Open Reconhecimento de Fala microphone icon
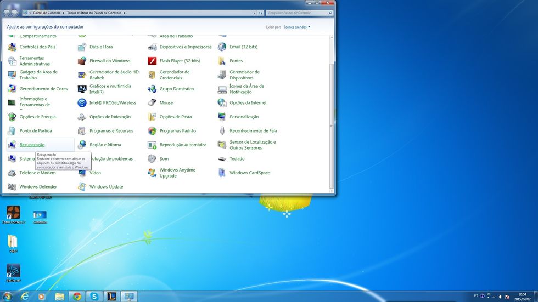This screenshot has width=538, height=302. [x=222, y=131]
